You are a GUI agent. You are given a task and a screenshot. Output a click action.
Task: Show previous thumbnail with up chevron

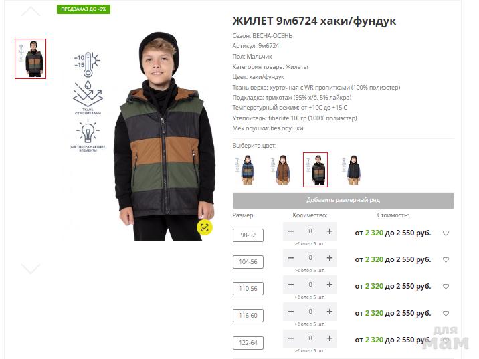click(31, 12)
